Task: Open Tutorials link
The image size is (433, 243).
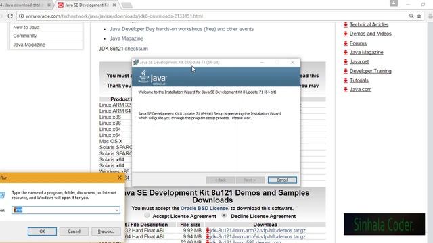Action: click(359, 80)
